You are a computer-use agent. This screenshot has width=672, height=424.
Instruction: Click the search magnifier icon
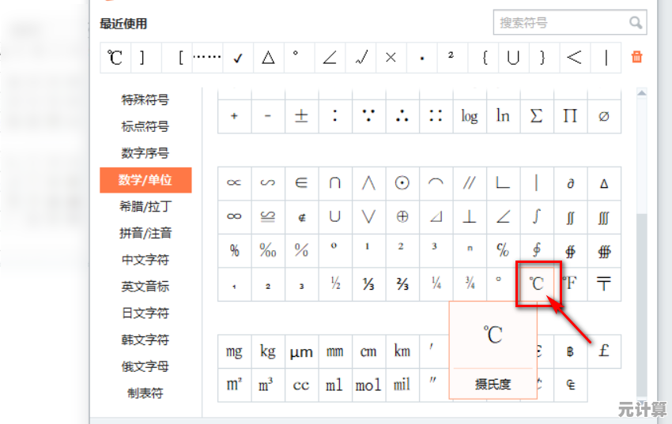click(635, 23)
